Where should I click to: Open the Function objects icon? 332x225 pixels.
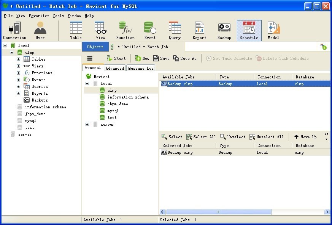125,31
